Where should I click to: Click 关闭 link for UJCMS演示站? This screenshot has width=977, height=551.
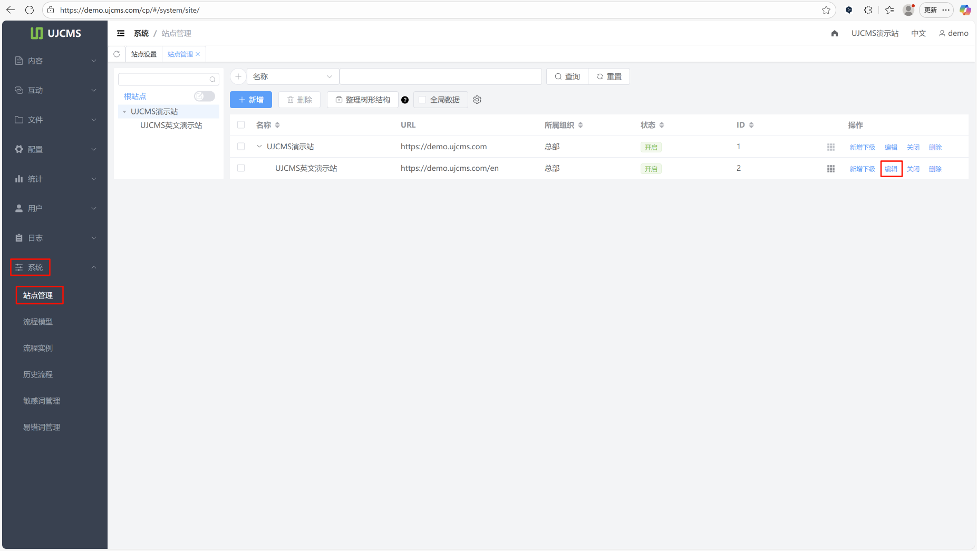point(913,147)
